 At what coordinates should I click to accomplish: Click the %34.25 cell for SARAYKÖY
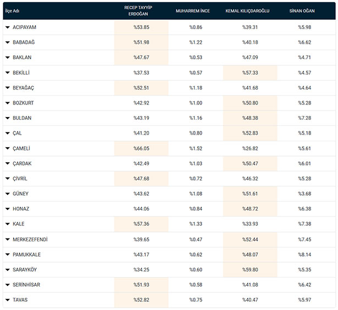(141, 270)
